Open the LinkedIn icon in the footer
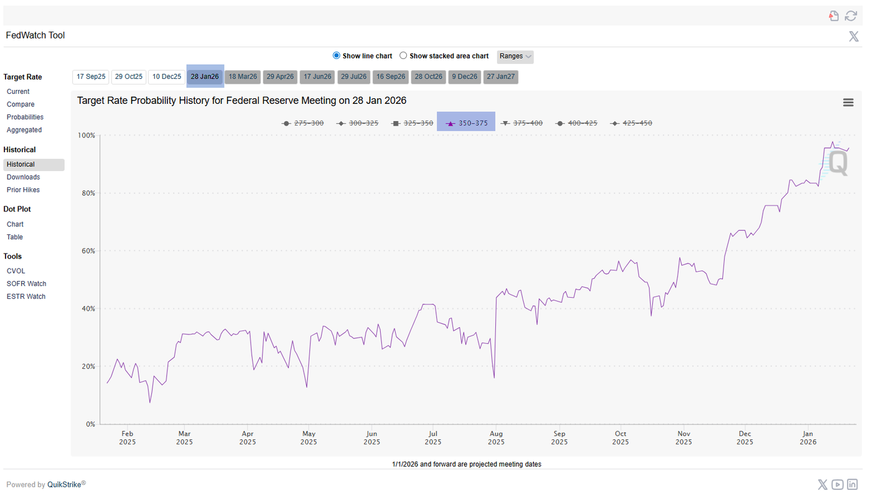 (x=852, y=484)
